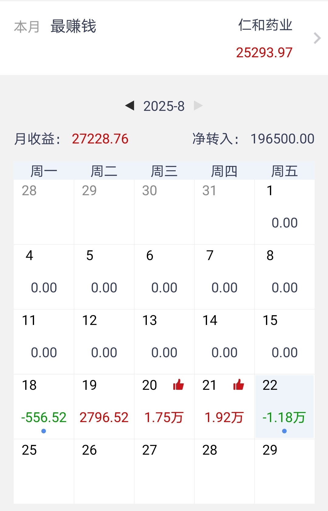
Task: Tap the 最赚钱 heading
Action: (73, 26)
